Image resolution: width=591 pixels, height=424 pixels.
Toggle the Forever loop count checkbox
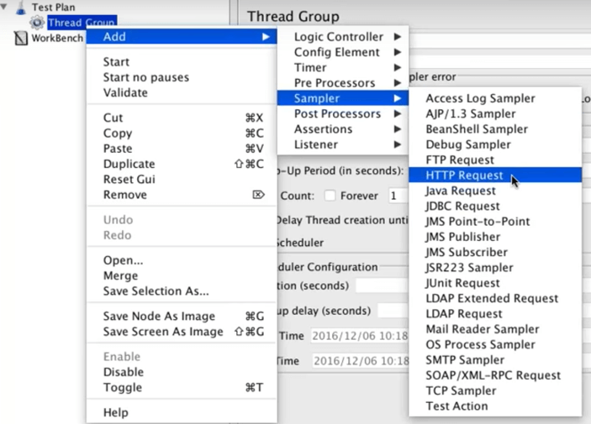(330, 196)
